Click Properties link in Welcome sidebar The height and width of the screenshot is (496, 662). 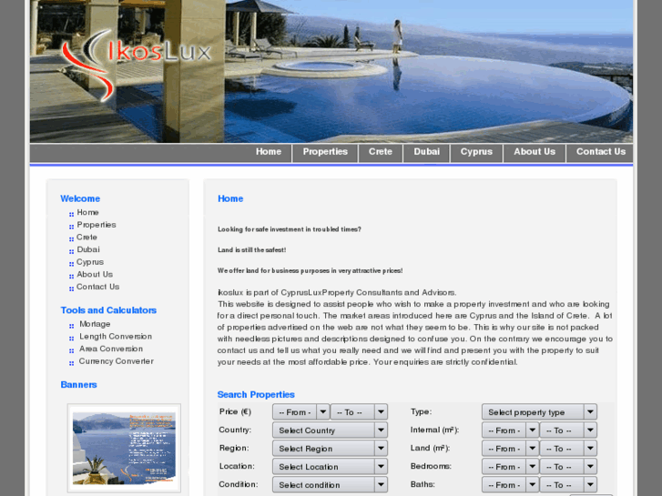point(97,225)
